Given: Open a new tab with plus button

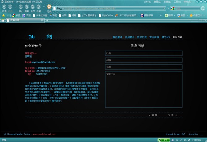Looking at the screenshot, I should pyautogui.click(x=47, y=20).
